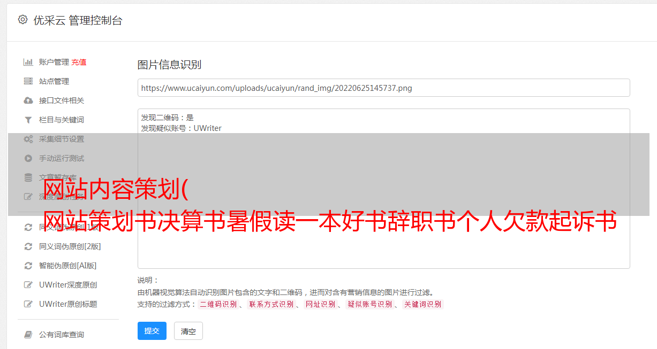The height and width of the screenshot is (349, 657).
Task: Click the image URL input field
Action: tap(383, 88)
